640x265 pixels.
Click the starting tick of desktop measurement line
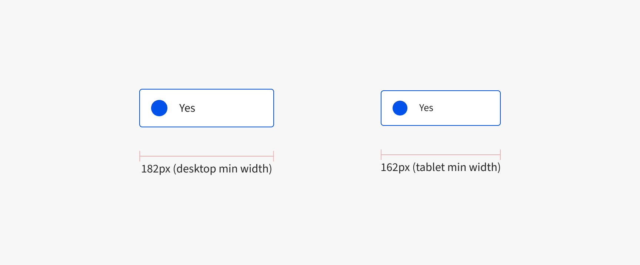coord(140,156)
